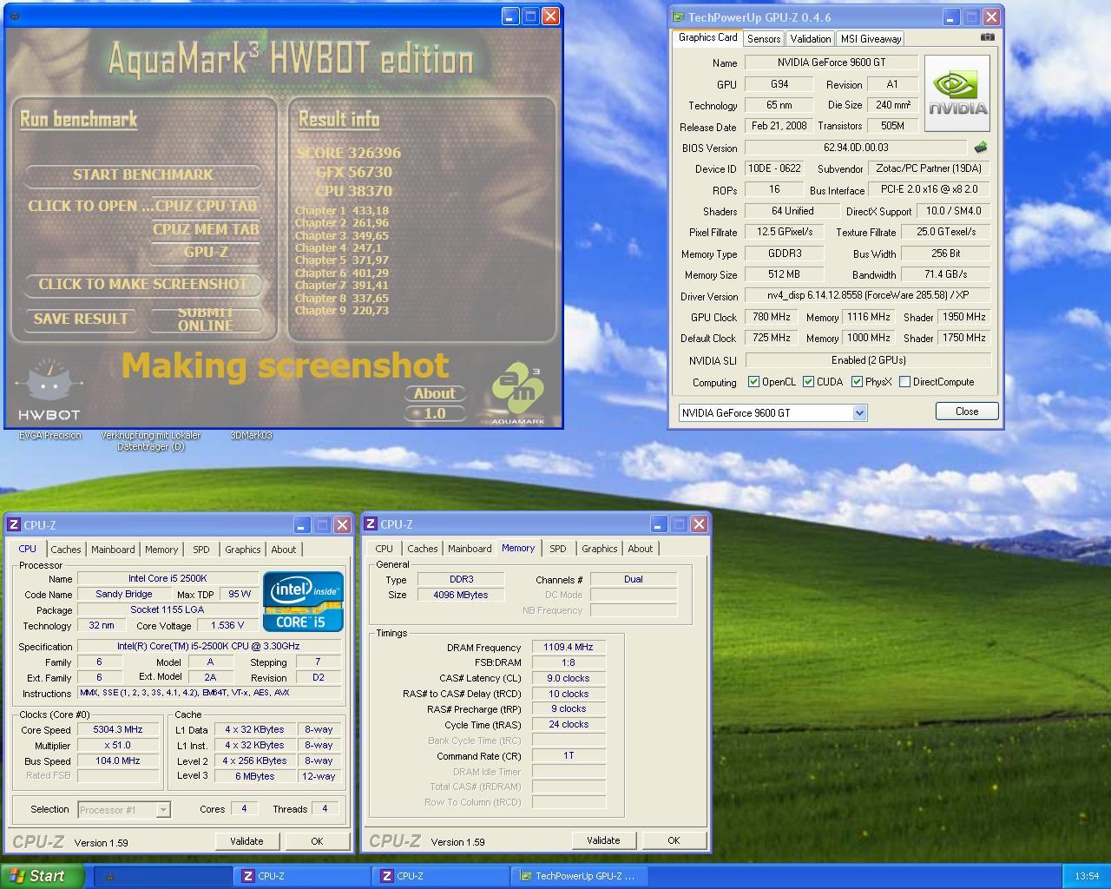The image size is (1111, 889).
Task: Click the GPU-Z screenshot camera icon
Action: [988, 37]
